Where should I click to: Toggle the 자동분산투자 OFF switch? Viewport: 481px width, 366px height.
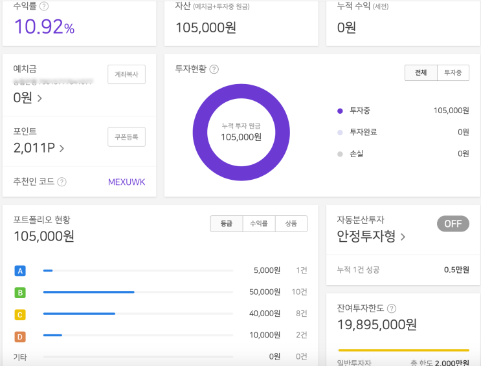[x=453, y=224]
